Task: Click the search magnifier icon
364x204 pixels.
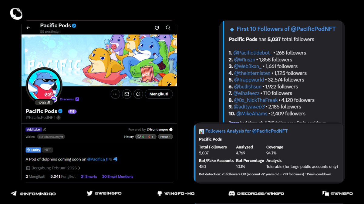Action: coord(168,28)
